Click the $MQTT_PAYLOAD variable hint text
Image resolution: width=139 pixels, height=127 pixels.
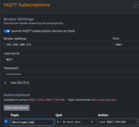(x=55, y=100)
